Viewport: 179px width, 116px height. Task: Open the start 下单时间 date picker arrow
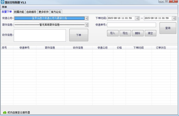[137, 18]
